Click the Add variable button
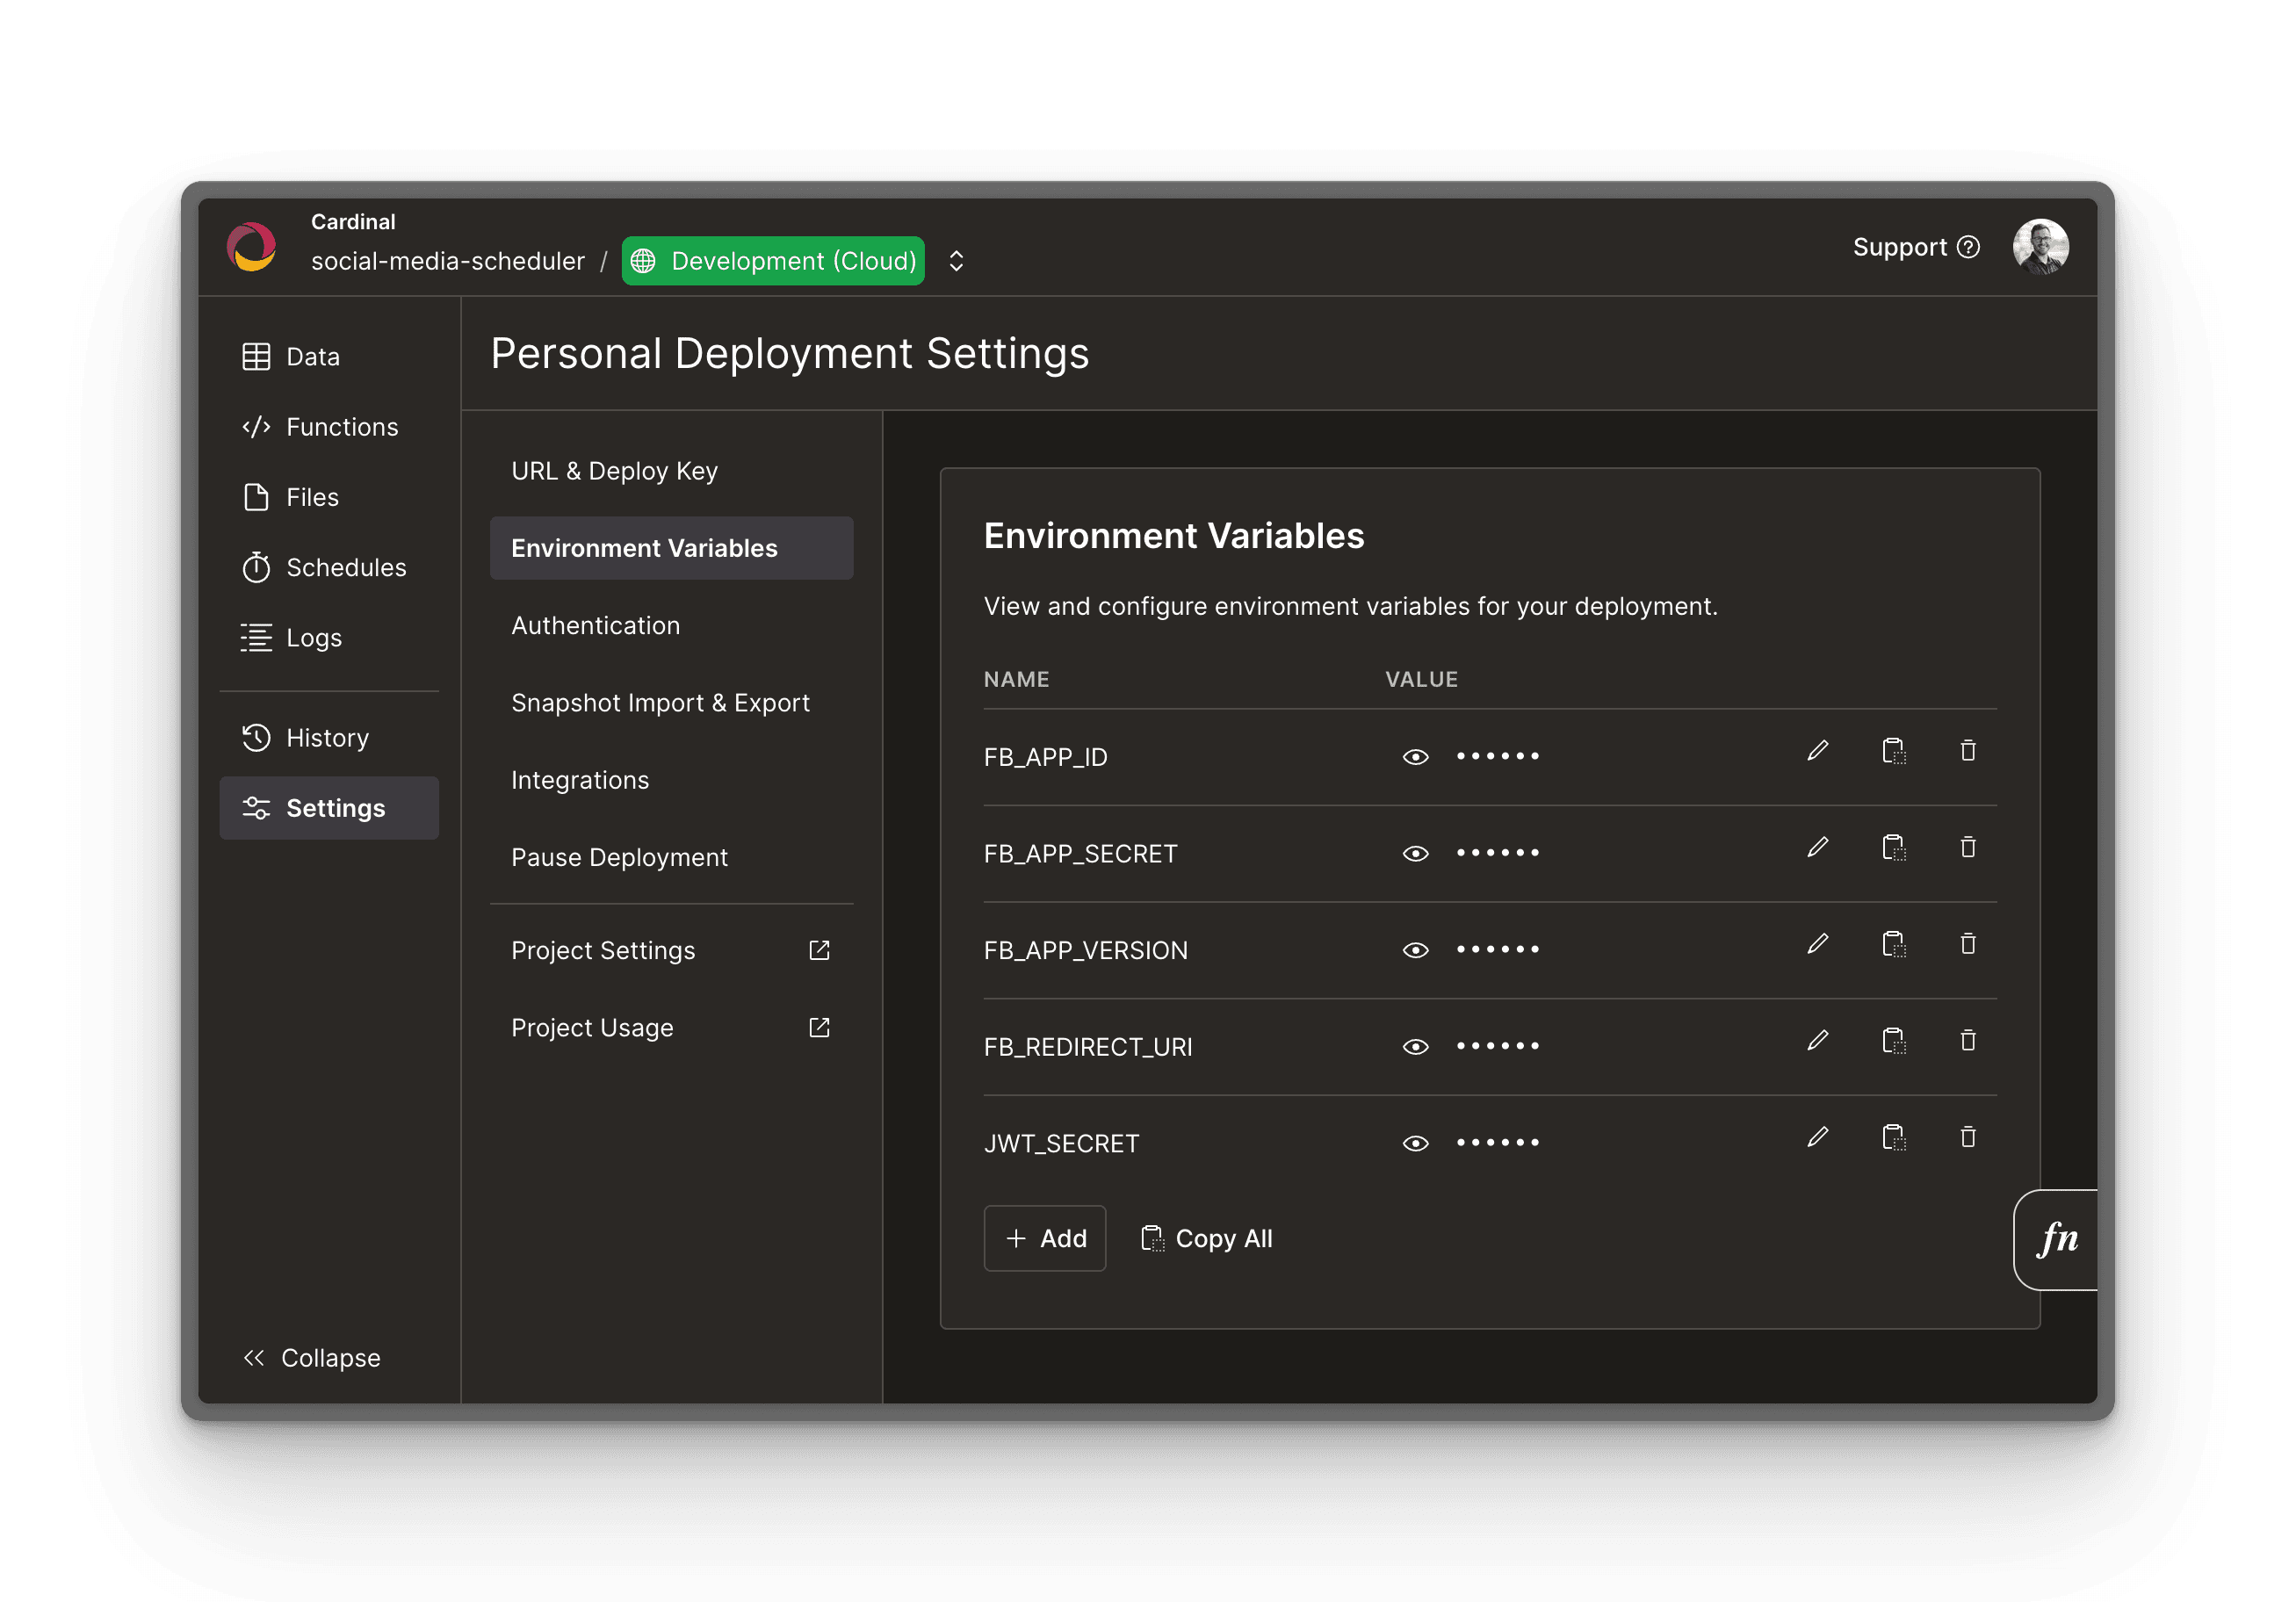2296x1602 pixels. coord(1044,1238)
